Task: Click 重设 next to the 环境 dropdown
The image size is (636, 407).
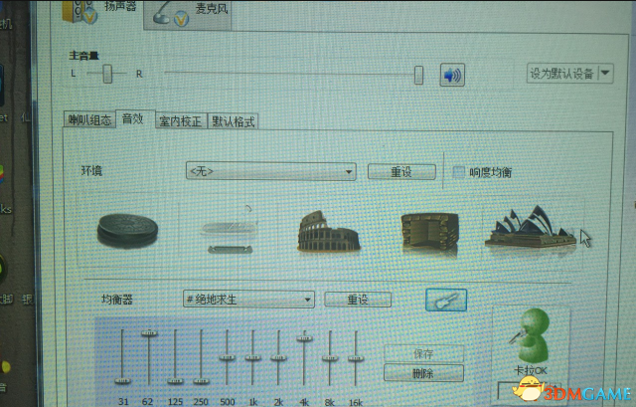Action: pyautogui.click(x=401, y=172)
